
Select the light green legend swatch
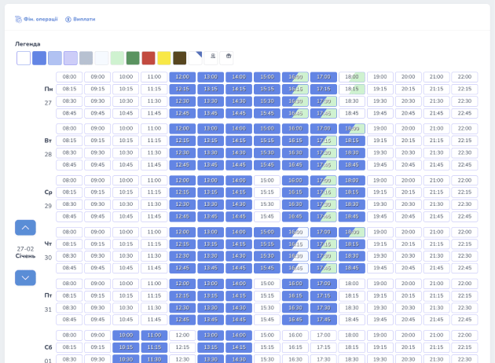click(117, 58)
